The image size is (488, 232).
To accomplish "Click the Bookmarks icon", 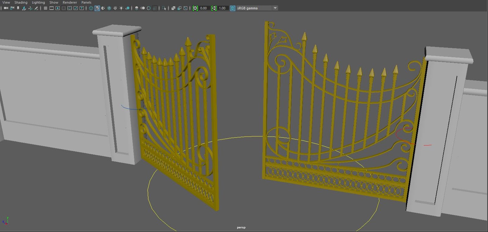I will (18, 8).
